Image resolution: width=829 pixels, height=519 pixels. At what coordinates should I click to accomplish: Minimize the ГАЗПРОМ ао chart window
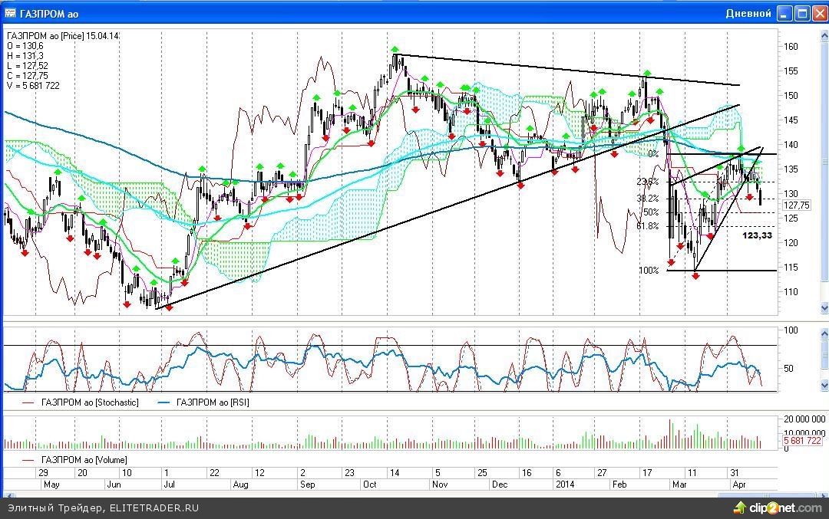[784, 13]
